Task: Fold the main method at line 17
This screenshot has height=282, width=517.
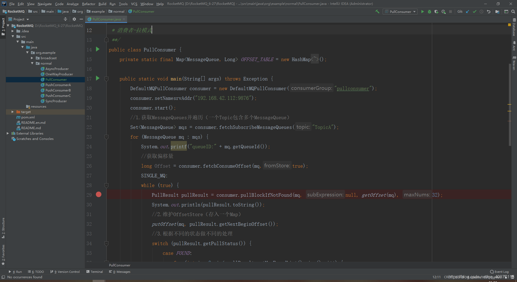Action: point(106,79)
